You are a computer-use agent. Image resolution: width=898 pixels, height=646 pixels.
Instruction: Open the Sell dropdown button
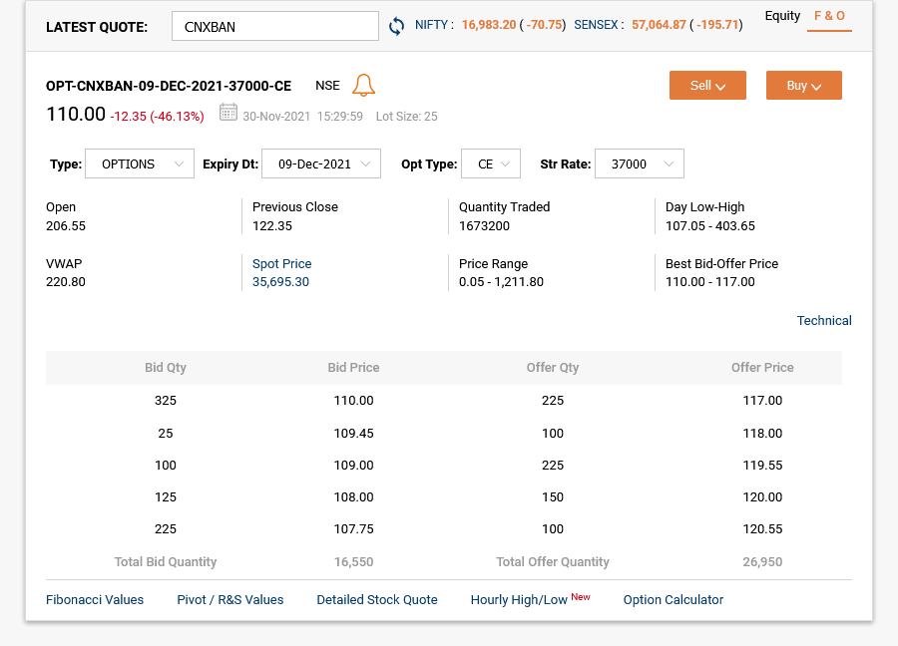(707, 86)
